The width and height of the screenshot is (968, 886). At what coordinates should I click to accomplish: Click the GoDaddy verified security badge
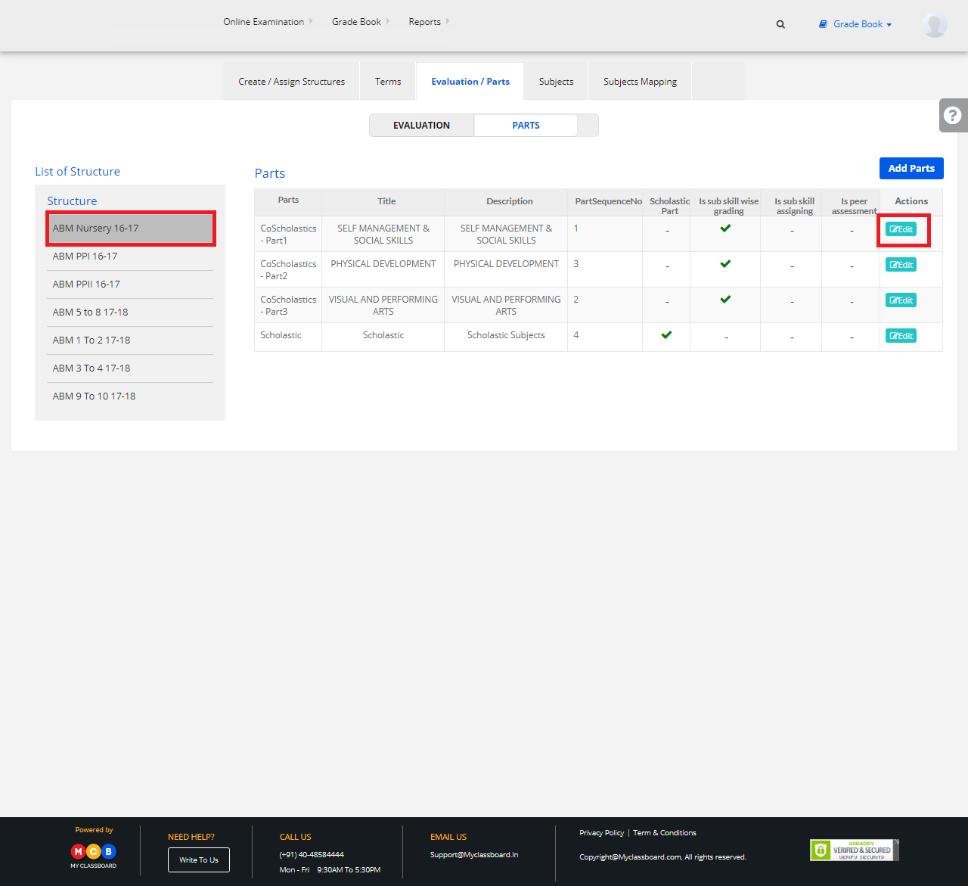[854, 850]
